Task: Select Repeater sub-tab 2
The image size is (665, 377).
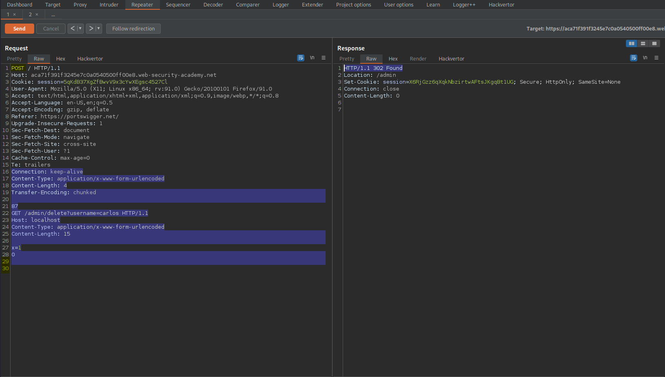Action: (x=30, y=15)
